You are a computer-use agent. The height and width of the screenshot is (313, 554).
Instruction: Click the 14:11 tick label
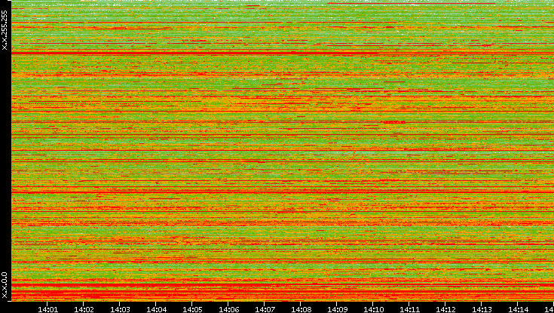click(409, 309)
